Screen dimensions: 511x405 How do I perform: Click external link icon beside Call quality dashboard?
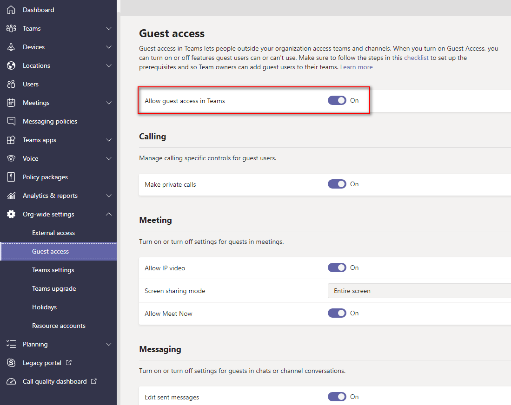[93, 381]
